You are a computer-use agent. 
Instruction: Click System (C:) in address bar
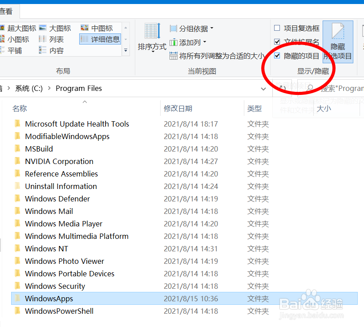pos(29,88)
